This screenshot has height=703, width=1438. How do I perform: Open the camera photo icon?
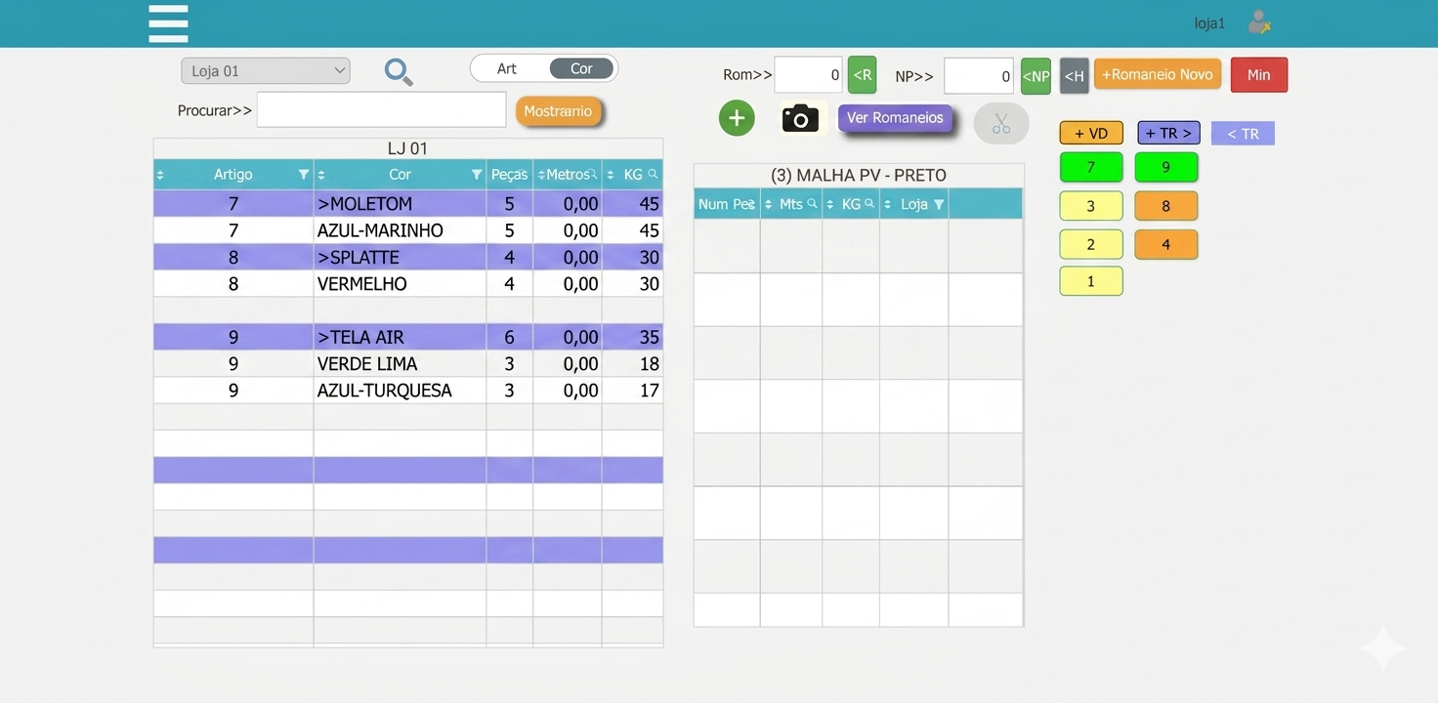[800, 119]
